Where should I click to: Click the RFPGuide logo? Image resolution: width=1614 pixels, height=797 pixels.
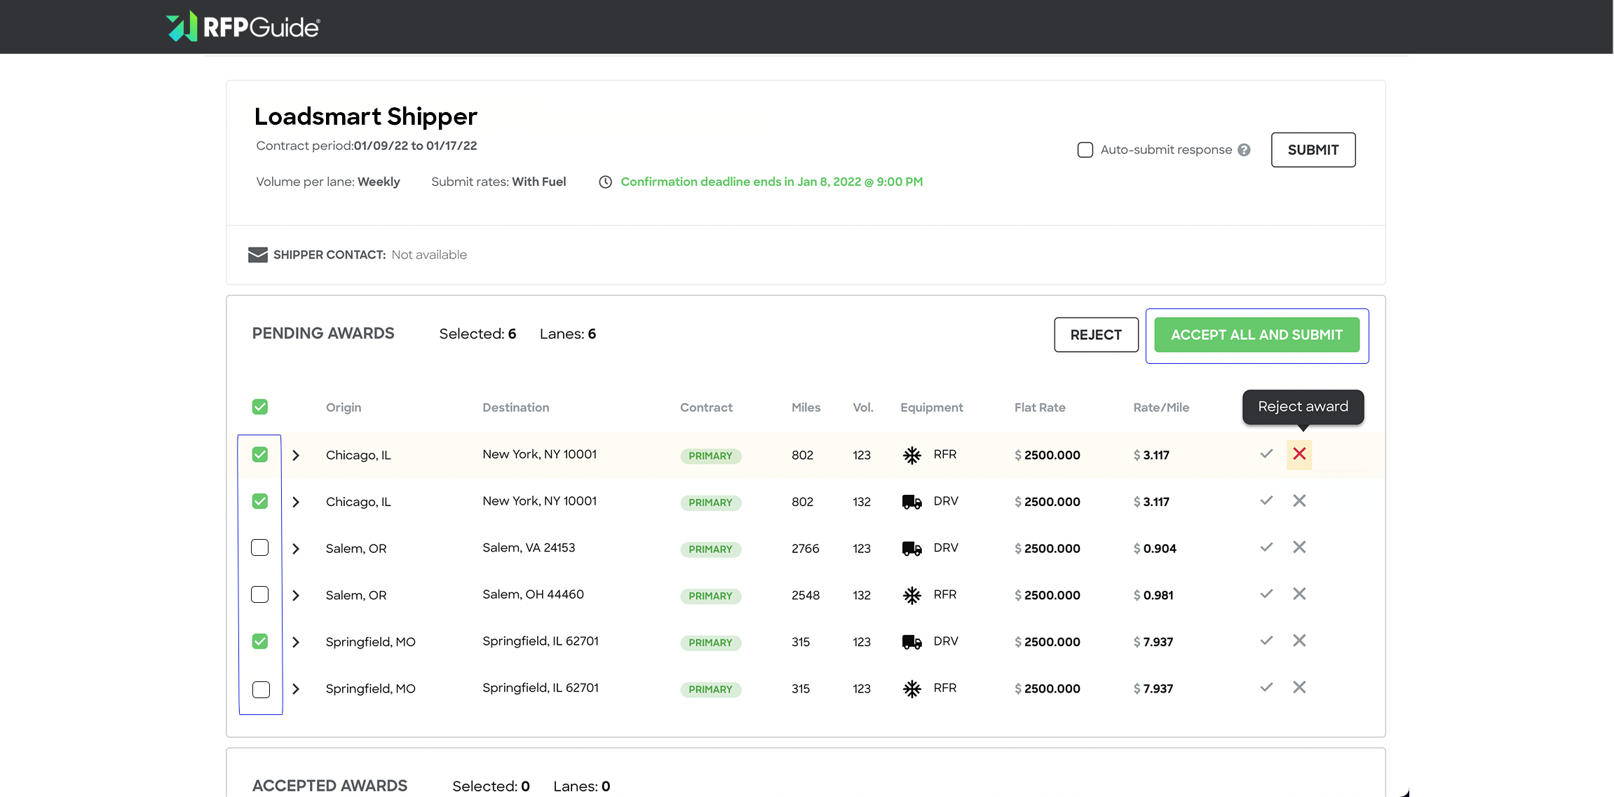[x=243, y=27]
